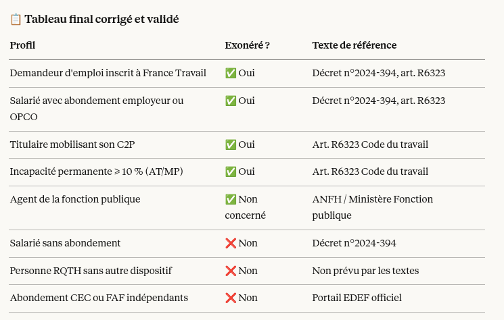Click the green checkmark for Incapacité permanente row
The width and height of the screenshot is (504, 320).
coord(231,171)
